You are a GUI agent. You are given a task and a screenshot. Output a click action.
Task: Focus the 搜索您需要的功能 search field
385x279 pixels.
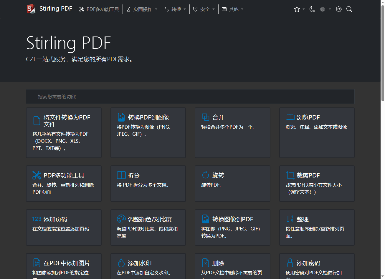190,97
